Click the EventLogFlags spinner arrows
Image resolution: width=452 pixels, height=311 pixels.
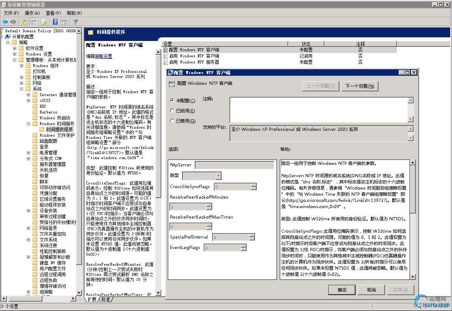point(244,248)
